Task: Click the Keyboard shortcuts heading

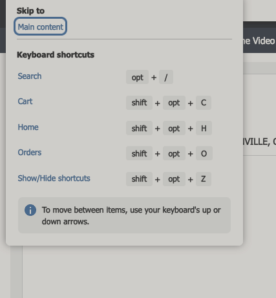Action: 56,55
